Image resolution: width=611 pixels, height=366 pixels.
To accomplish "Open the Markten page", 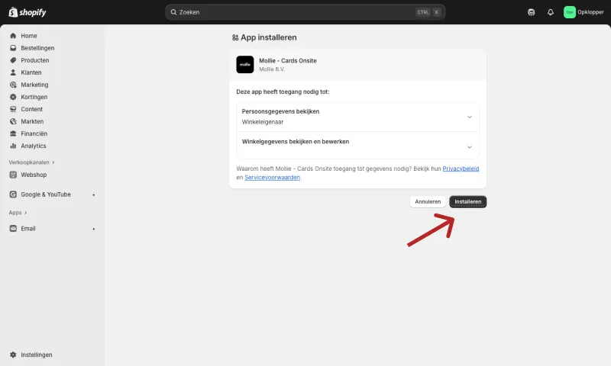I will coord(32,121).
